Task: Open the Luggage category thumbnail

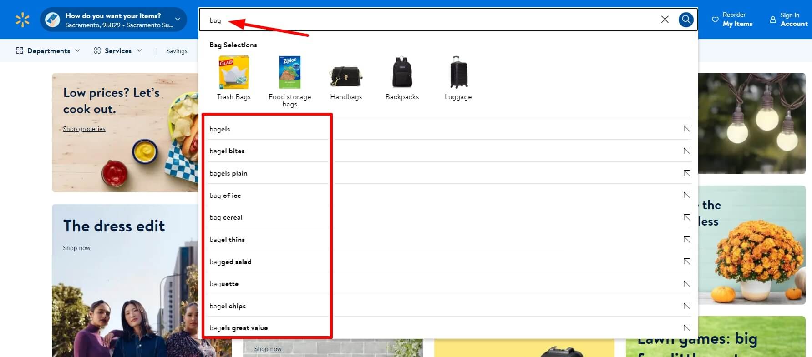Action: [458, 72]
